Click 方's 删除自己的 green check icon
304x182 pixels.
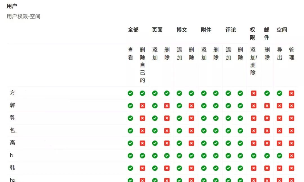142,93
